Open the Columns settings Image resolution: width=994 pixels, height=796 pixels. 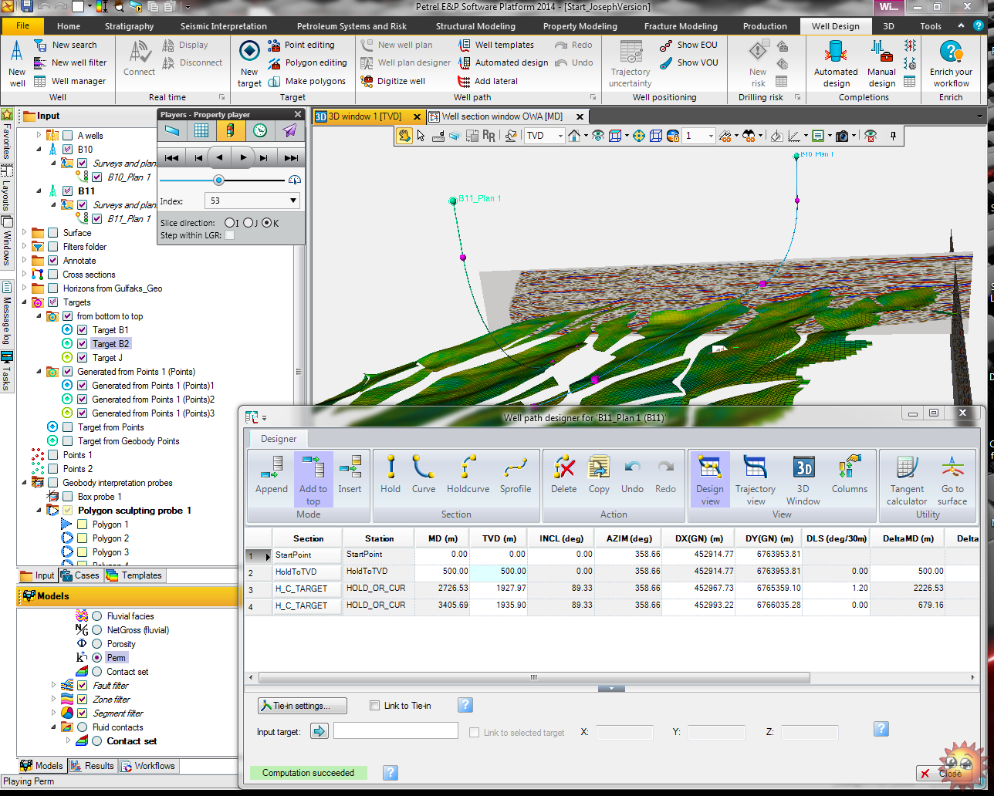coord(850,475)
